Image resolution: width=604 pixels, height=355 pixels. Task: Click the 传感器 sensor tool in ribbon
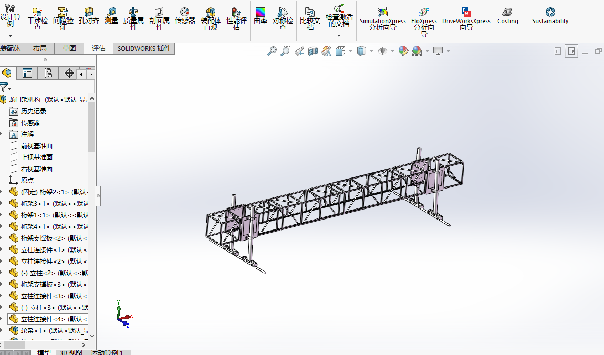[x=185, y=16]
